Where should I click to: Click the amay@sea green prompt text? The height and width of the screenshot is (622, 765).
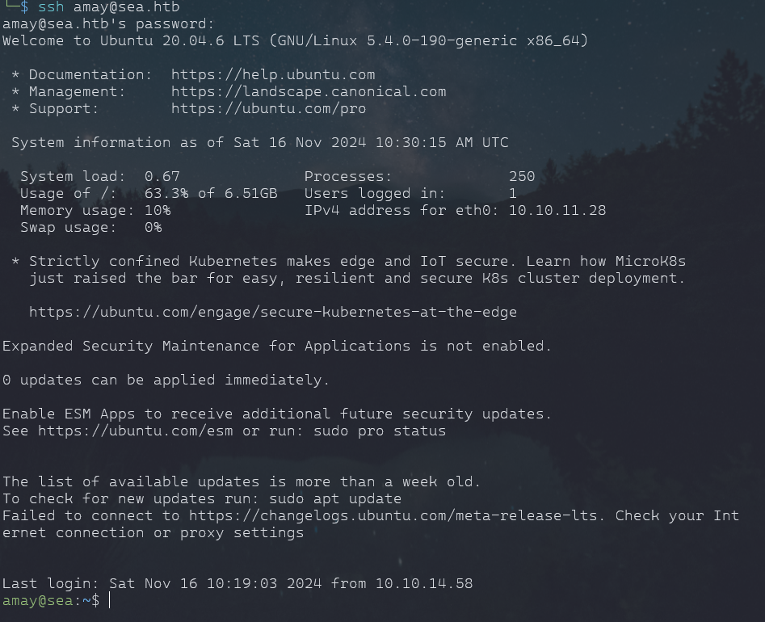[x=39, y=600]
